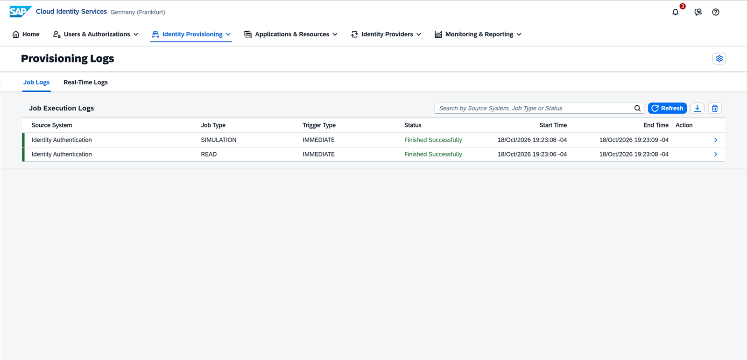This screenshot has height=360, width=747.
Task: Open the feedback chat icon
Action: tap(698, 12)
